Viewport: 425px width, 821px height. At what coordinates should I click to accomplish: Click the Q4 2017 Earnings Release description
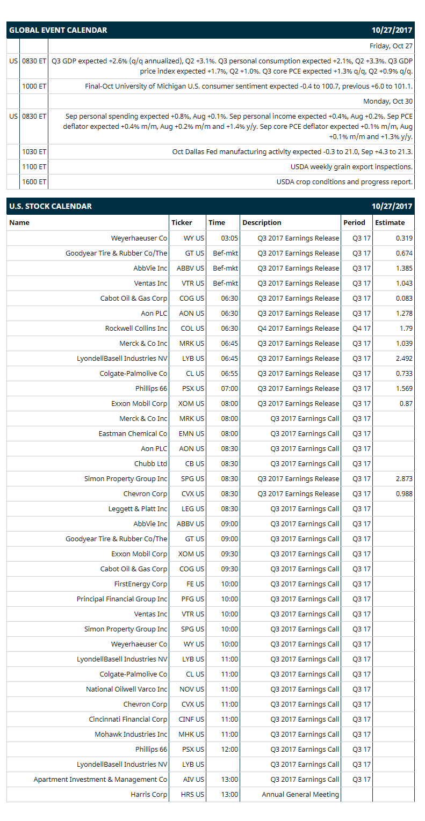(x=298, y=328)
